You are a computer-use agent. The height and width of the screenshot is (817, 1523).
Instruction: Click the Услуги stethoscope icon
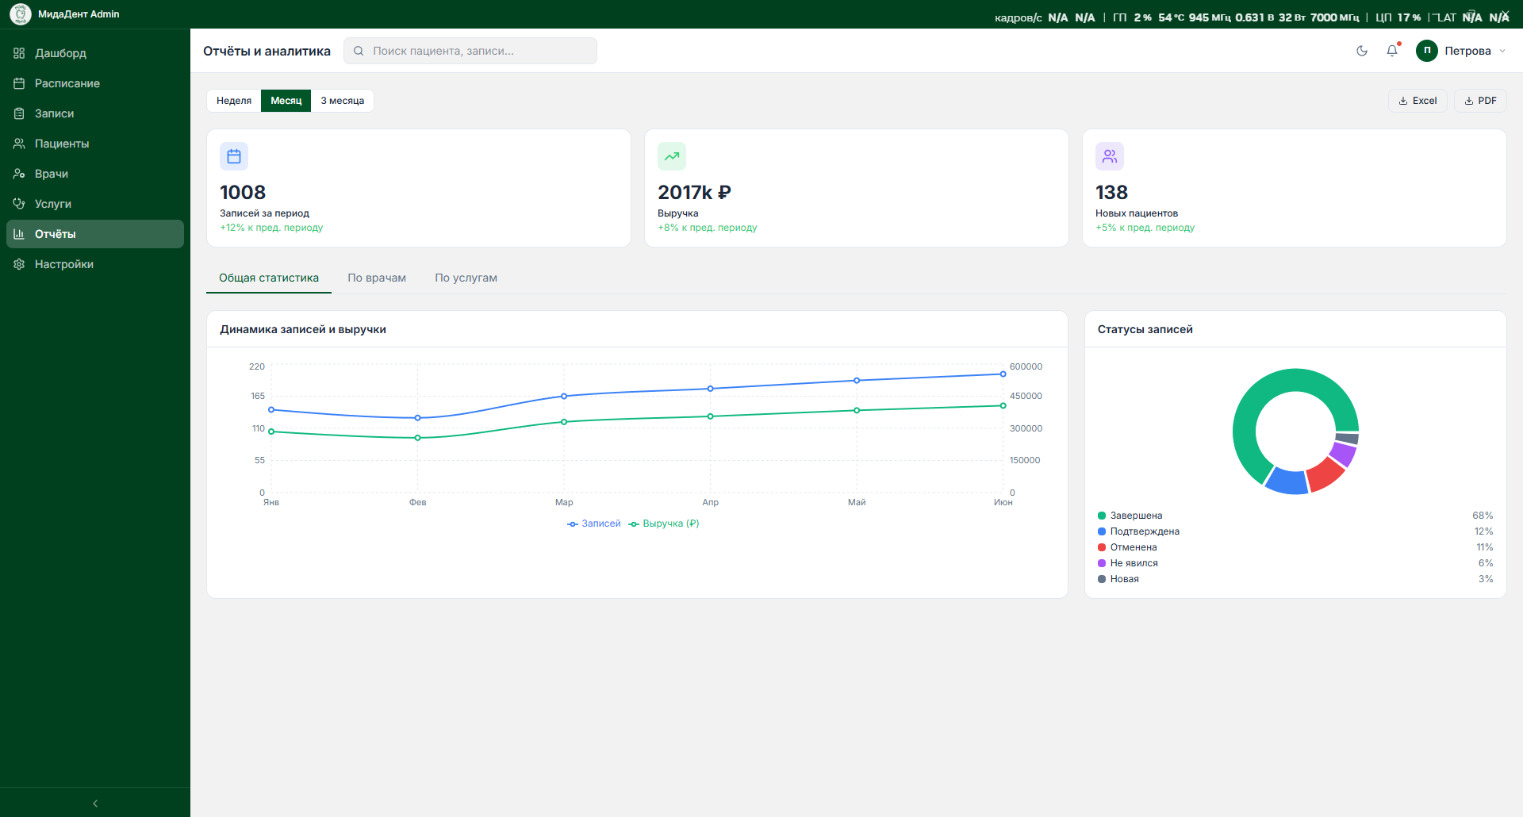[x=19, y=204]
